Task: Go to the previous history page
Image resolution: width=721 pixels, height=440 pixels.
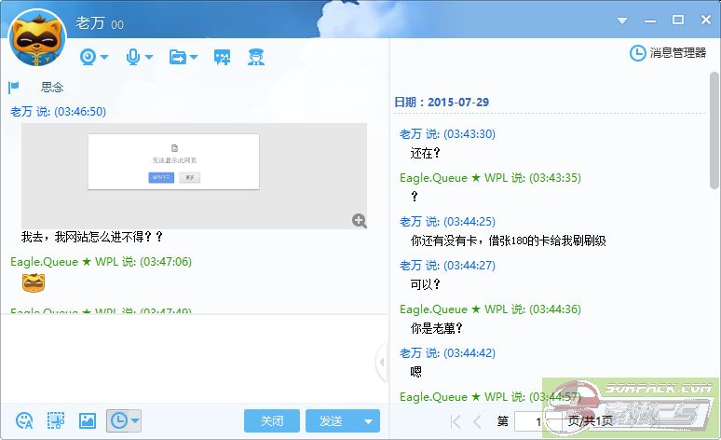Action: click(x=477, y=421)
